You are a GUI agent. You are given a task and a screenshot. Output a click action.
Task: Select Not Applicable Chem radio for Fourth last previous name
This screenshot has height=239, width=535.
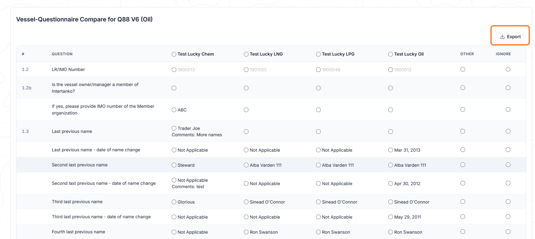(174, 232)
